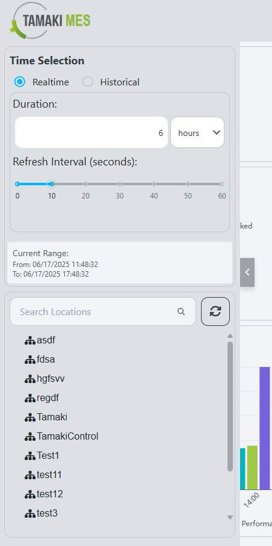Click the hierarchy icon beside test3

(x=30, y=514)
